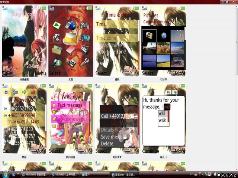Click the green play icon in Messaging preview

pyautogui.click(x=57, y=25)
